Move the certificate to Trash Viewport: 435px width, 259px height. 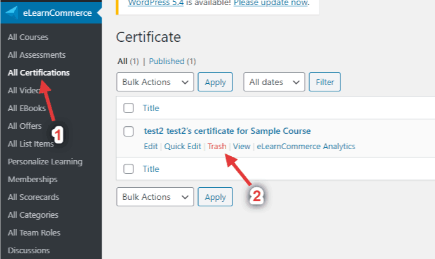[217, 147]
